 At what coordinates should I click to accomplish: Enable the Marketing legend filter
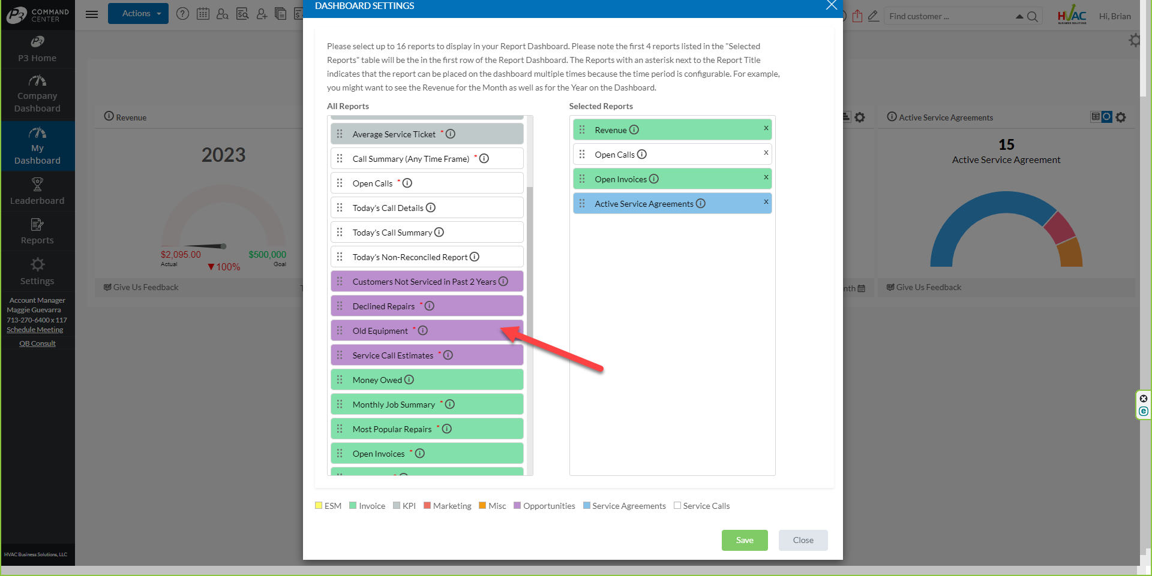coord(427,505)
